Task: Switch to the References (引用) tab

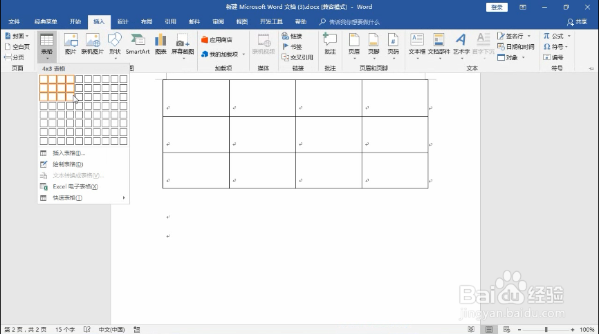Action: [170, 21]
